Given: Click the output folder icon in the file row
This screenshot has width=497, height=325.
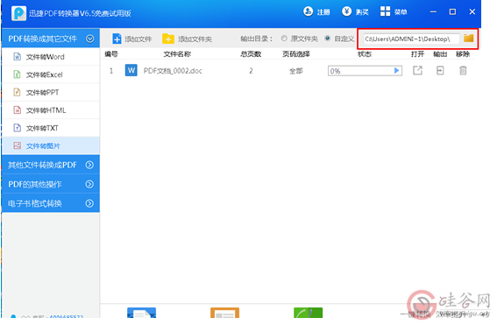Looking at the screenshot, I should tap(440, 70).
